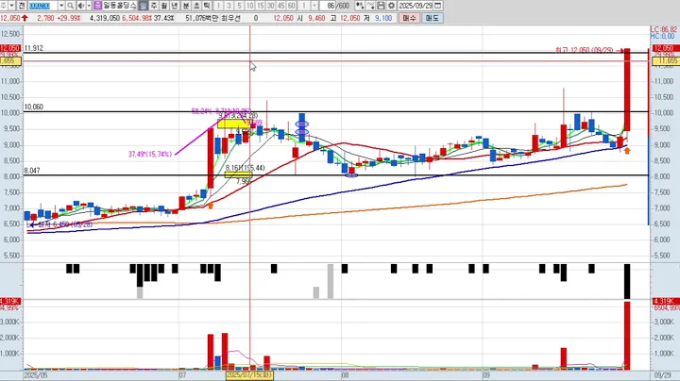Choose the 10 interval button
The width and height of the screenshot is (680, 381).
click(x=249, y=6)
